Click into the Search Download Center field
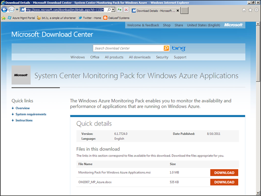 pos(128,48)
